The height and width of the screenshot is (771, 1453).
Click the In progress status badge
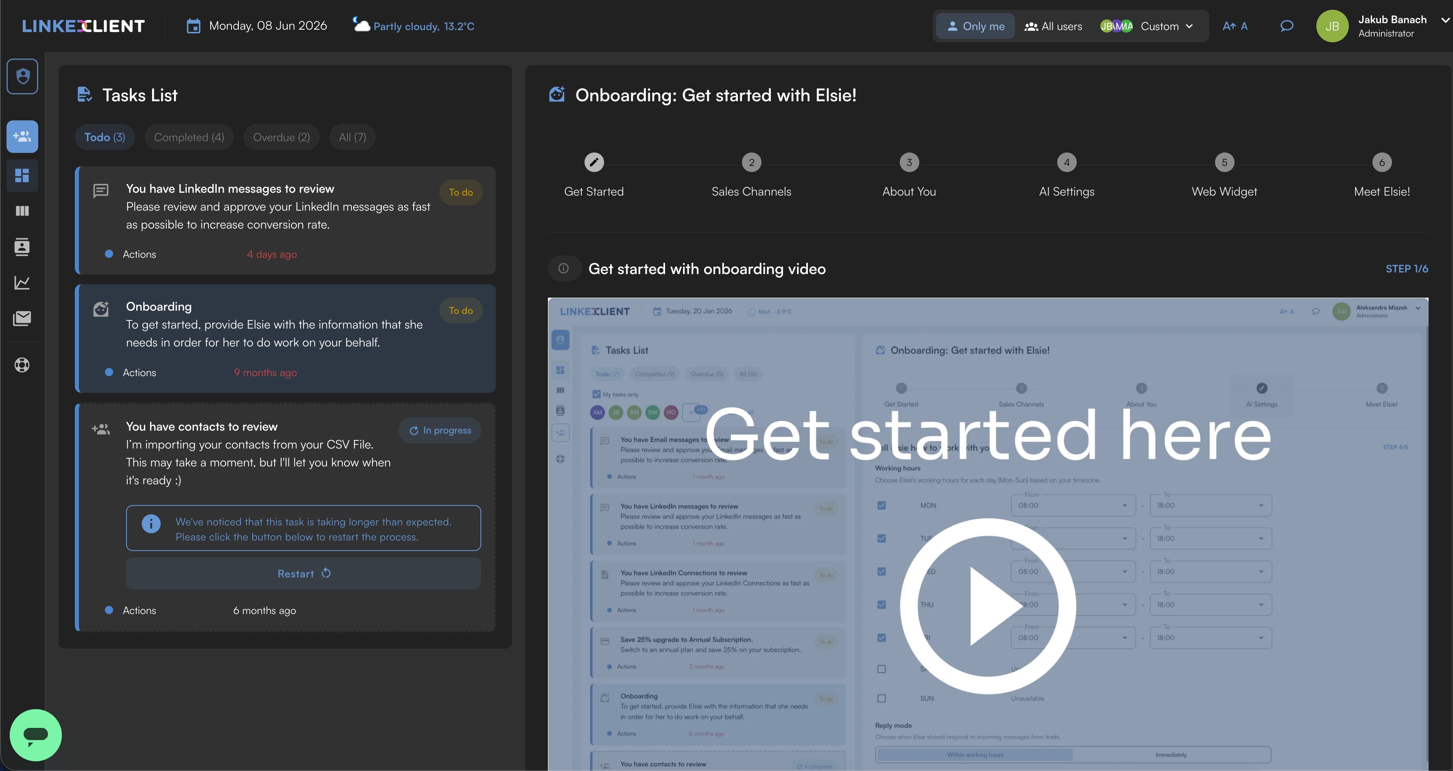point(440,430)
